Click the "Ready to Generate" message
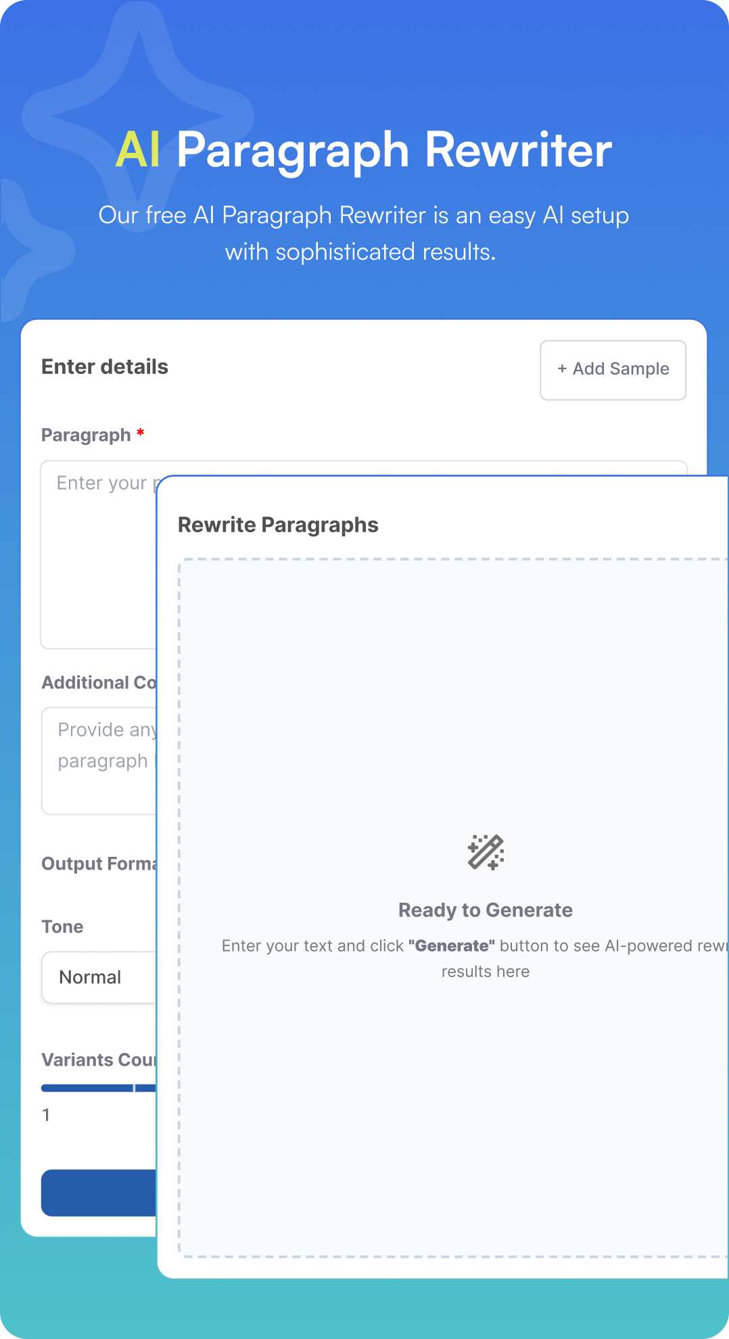 486,910
